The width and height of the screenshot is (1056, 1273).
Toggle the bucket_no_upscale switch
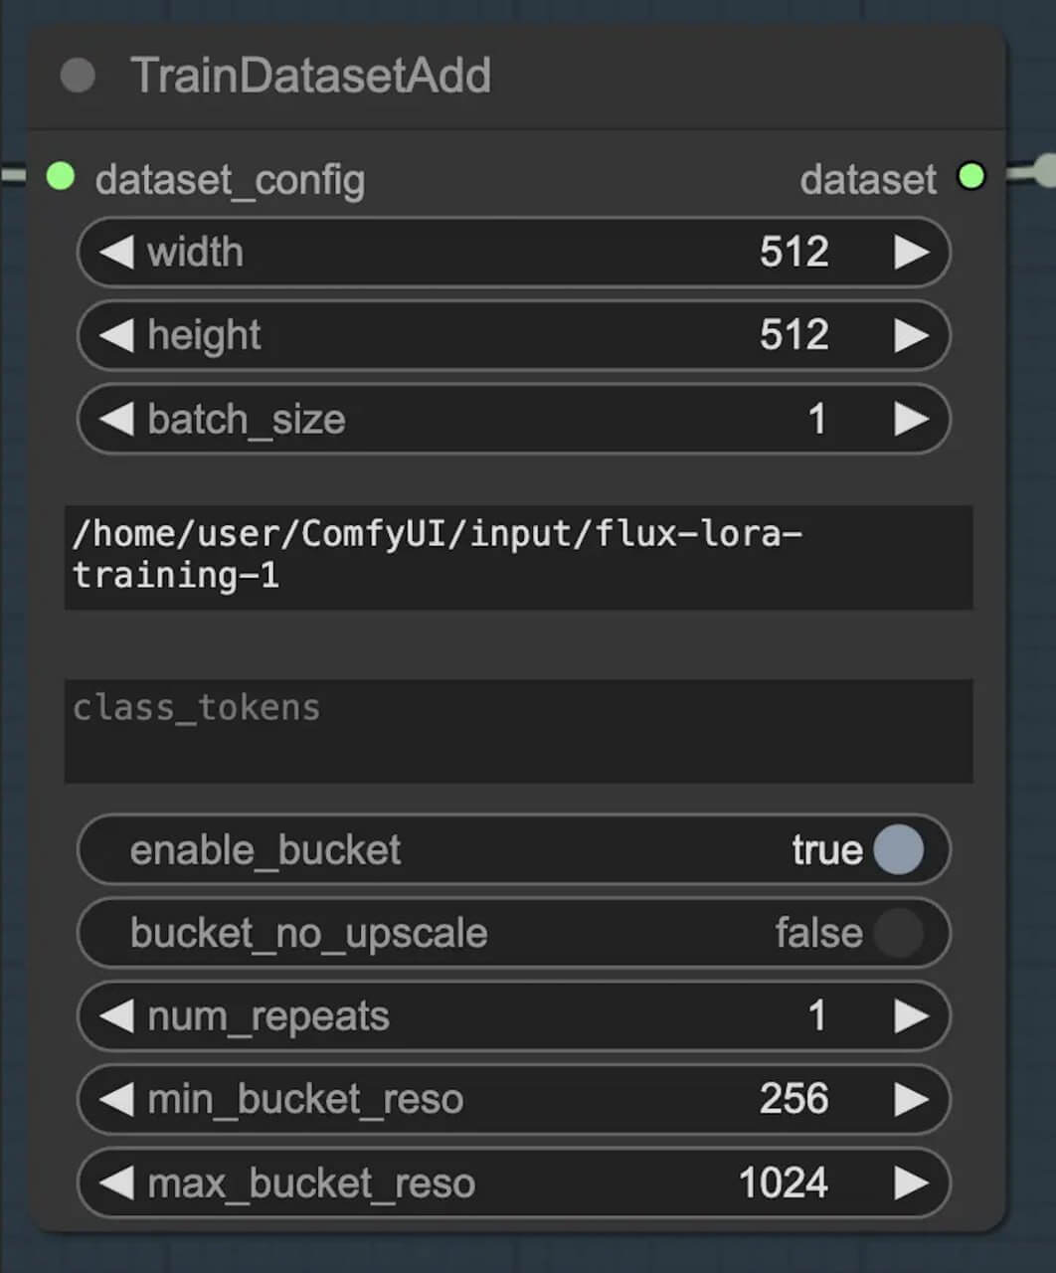pyautogui.click(x=897, y=934)
